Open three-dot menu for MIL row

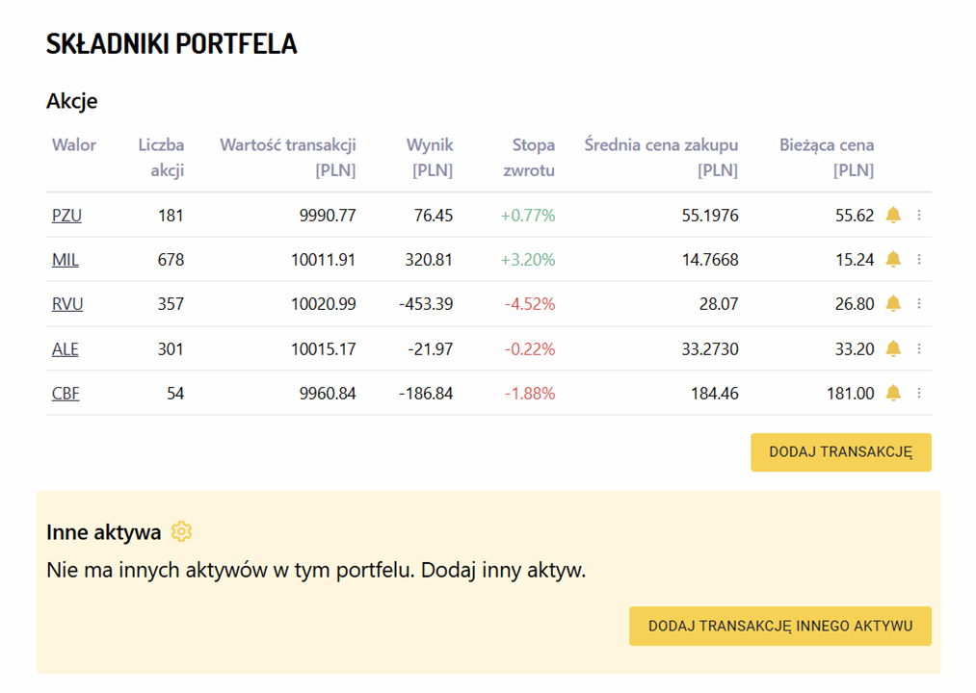(x=919, y=260)
